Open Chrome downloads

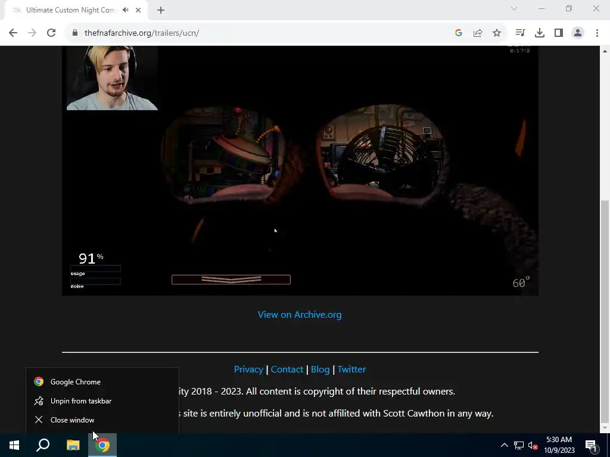[x=540, y=33]
